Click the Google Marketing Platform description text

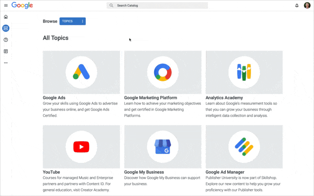(x=162, y=109)
